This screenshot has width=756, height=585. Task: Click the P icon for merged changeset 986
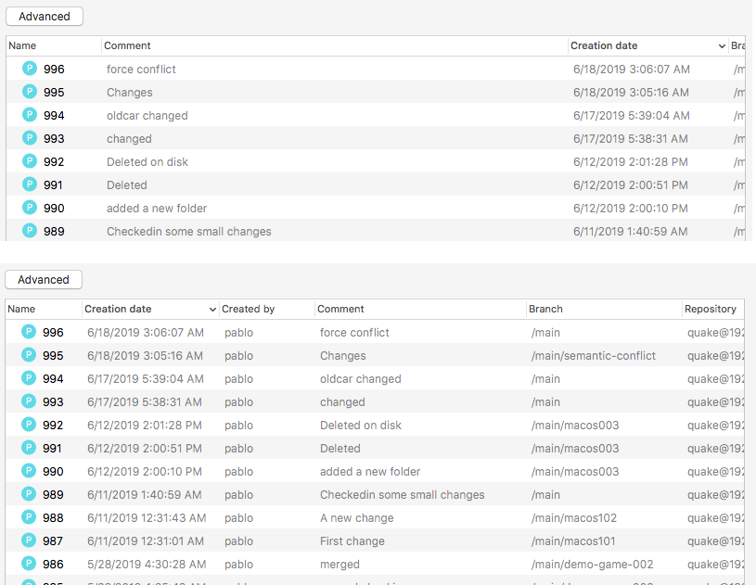(28, 564)
